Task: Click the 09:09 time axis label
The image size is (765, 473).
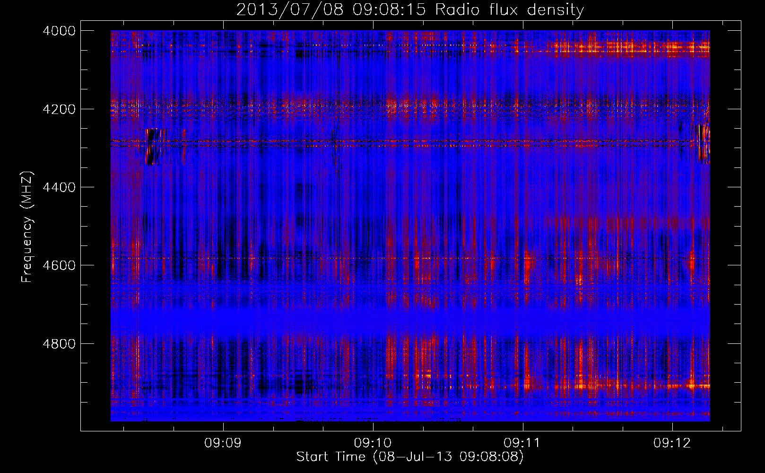Action: pyautogui.click(x=223, y=443)
